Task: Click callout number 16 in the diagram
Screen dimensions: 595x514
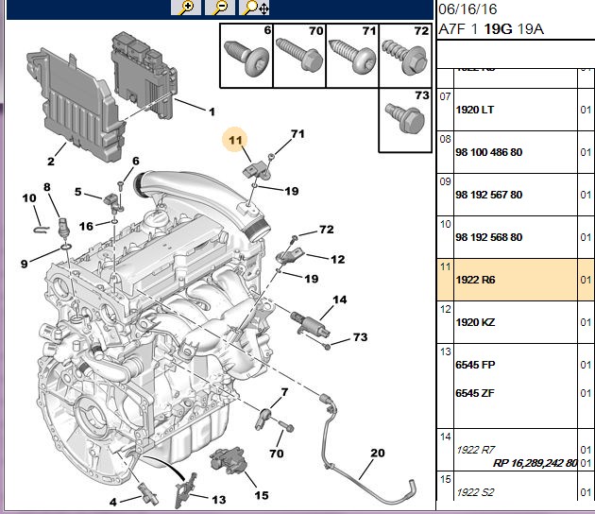Action: click(86, 226)
